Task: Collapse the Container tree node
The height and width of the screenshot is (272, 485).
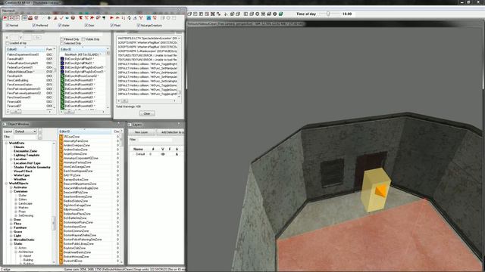Action: tap(11, 191)
